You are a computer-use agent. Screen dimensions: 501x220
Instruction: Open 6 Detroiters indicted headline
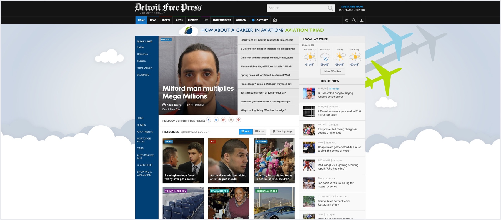(268, 49)
